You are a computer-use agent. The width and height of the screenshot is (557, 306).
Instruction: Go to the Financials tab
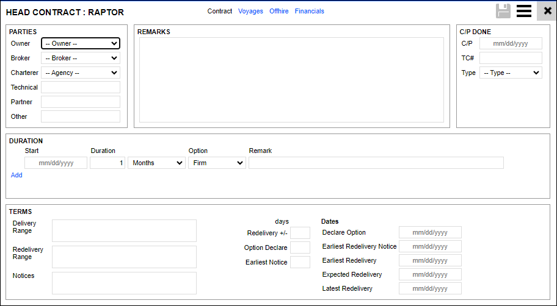(310, 11)
